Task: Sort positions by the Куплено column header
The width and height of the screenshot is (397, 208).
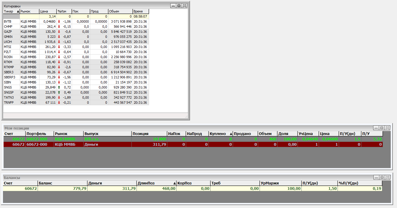Action: pyautogui.click(x=220, y=134)
